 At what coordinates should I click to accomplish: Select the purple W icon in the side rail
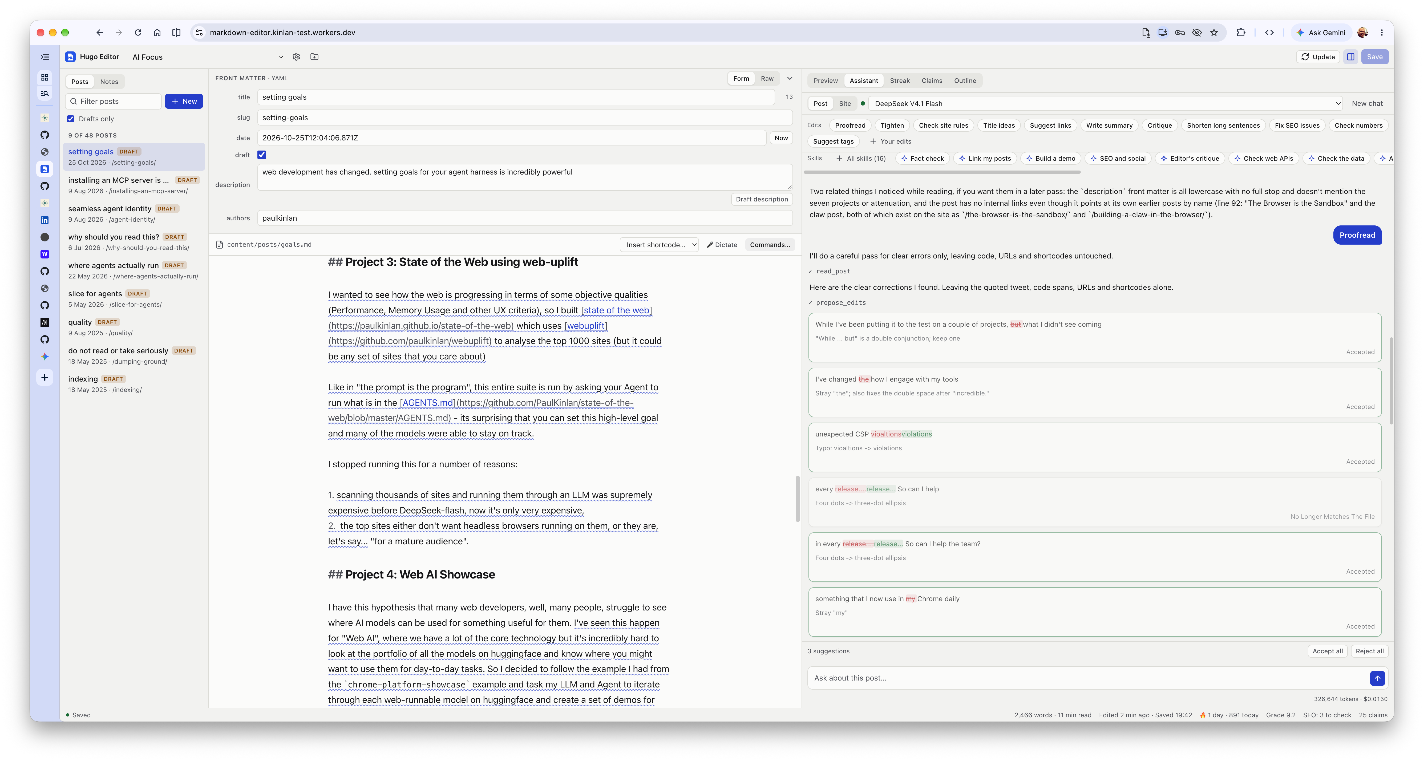click(45, 254)
